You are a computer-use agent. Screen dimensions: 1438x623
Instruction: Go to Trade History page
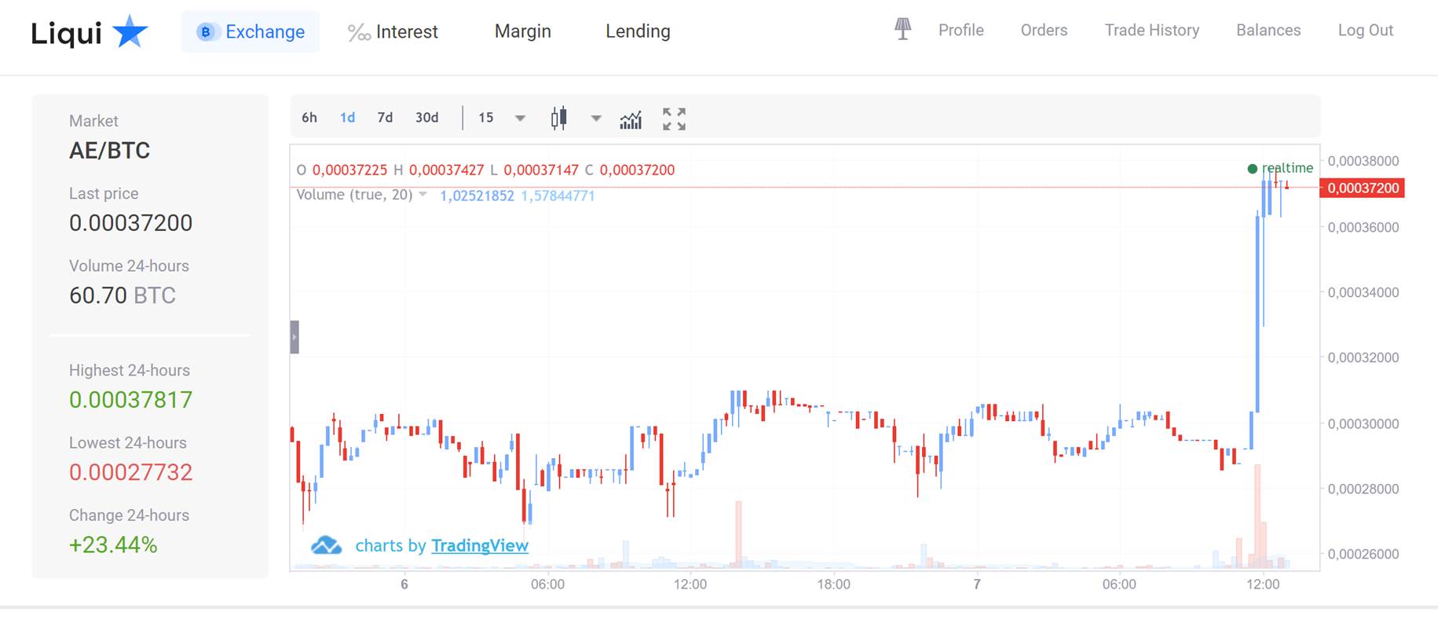pos(1151,31)
